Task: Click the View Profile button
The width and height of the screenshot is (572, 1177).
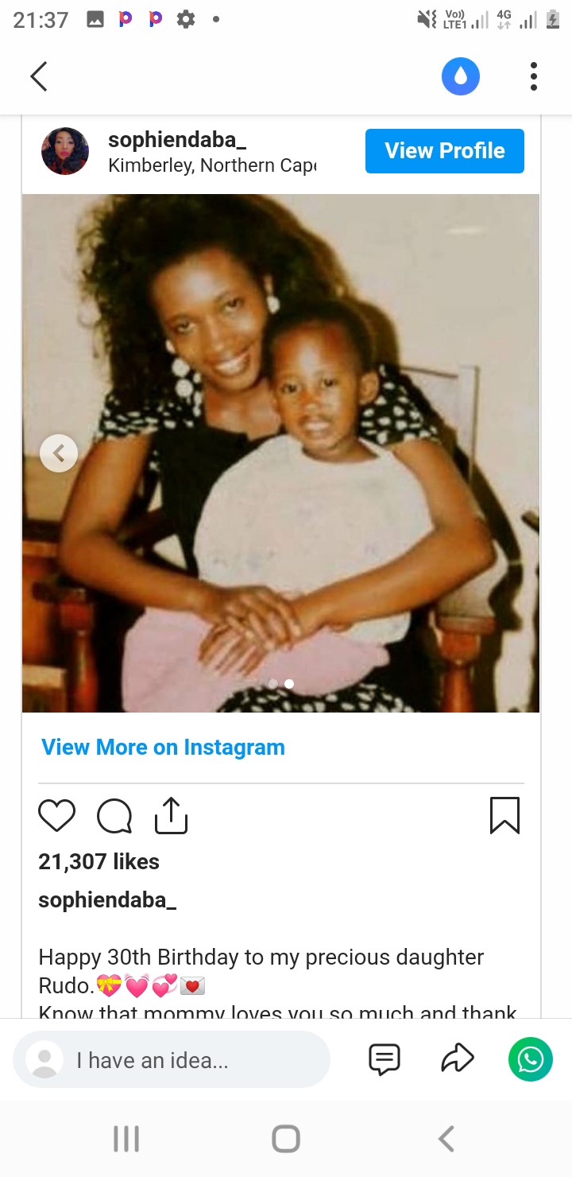Action: click(x=445, y=150)
